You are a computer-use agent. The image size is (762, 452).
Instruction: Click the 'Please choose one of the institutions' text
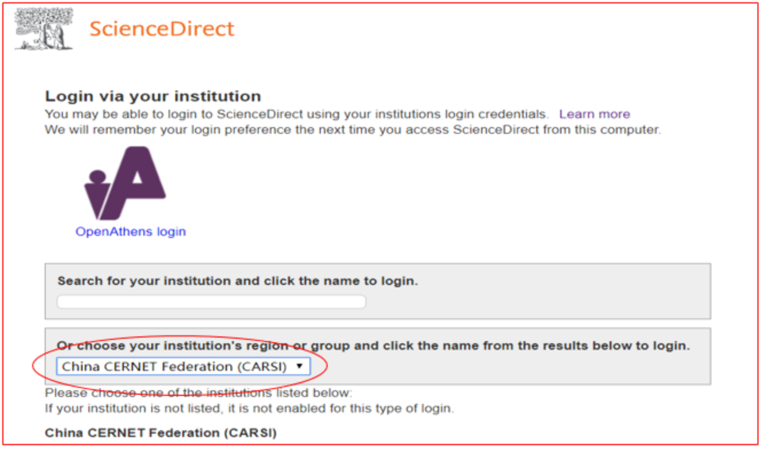pos(199,393)
